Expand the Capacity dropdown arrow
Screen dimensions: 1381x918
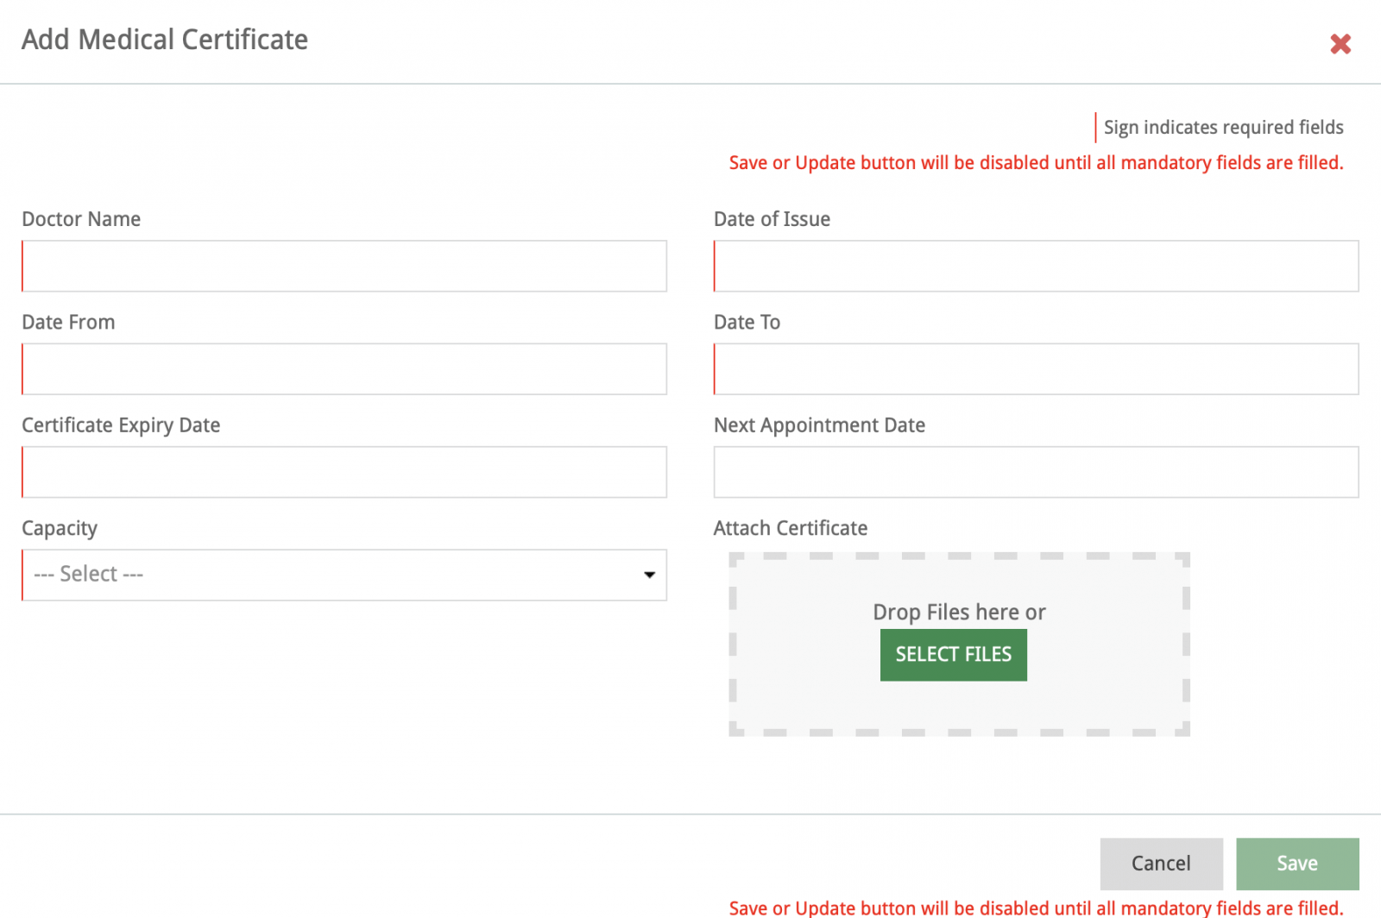[649, 575]
